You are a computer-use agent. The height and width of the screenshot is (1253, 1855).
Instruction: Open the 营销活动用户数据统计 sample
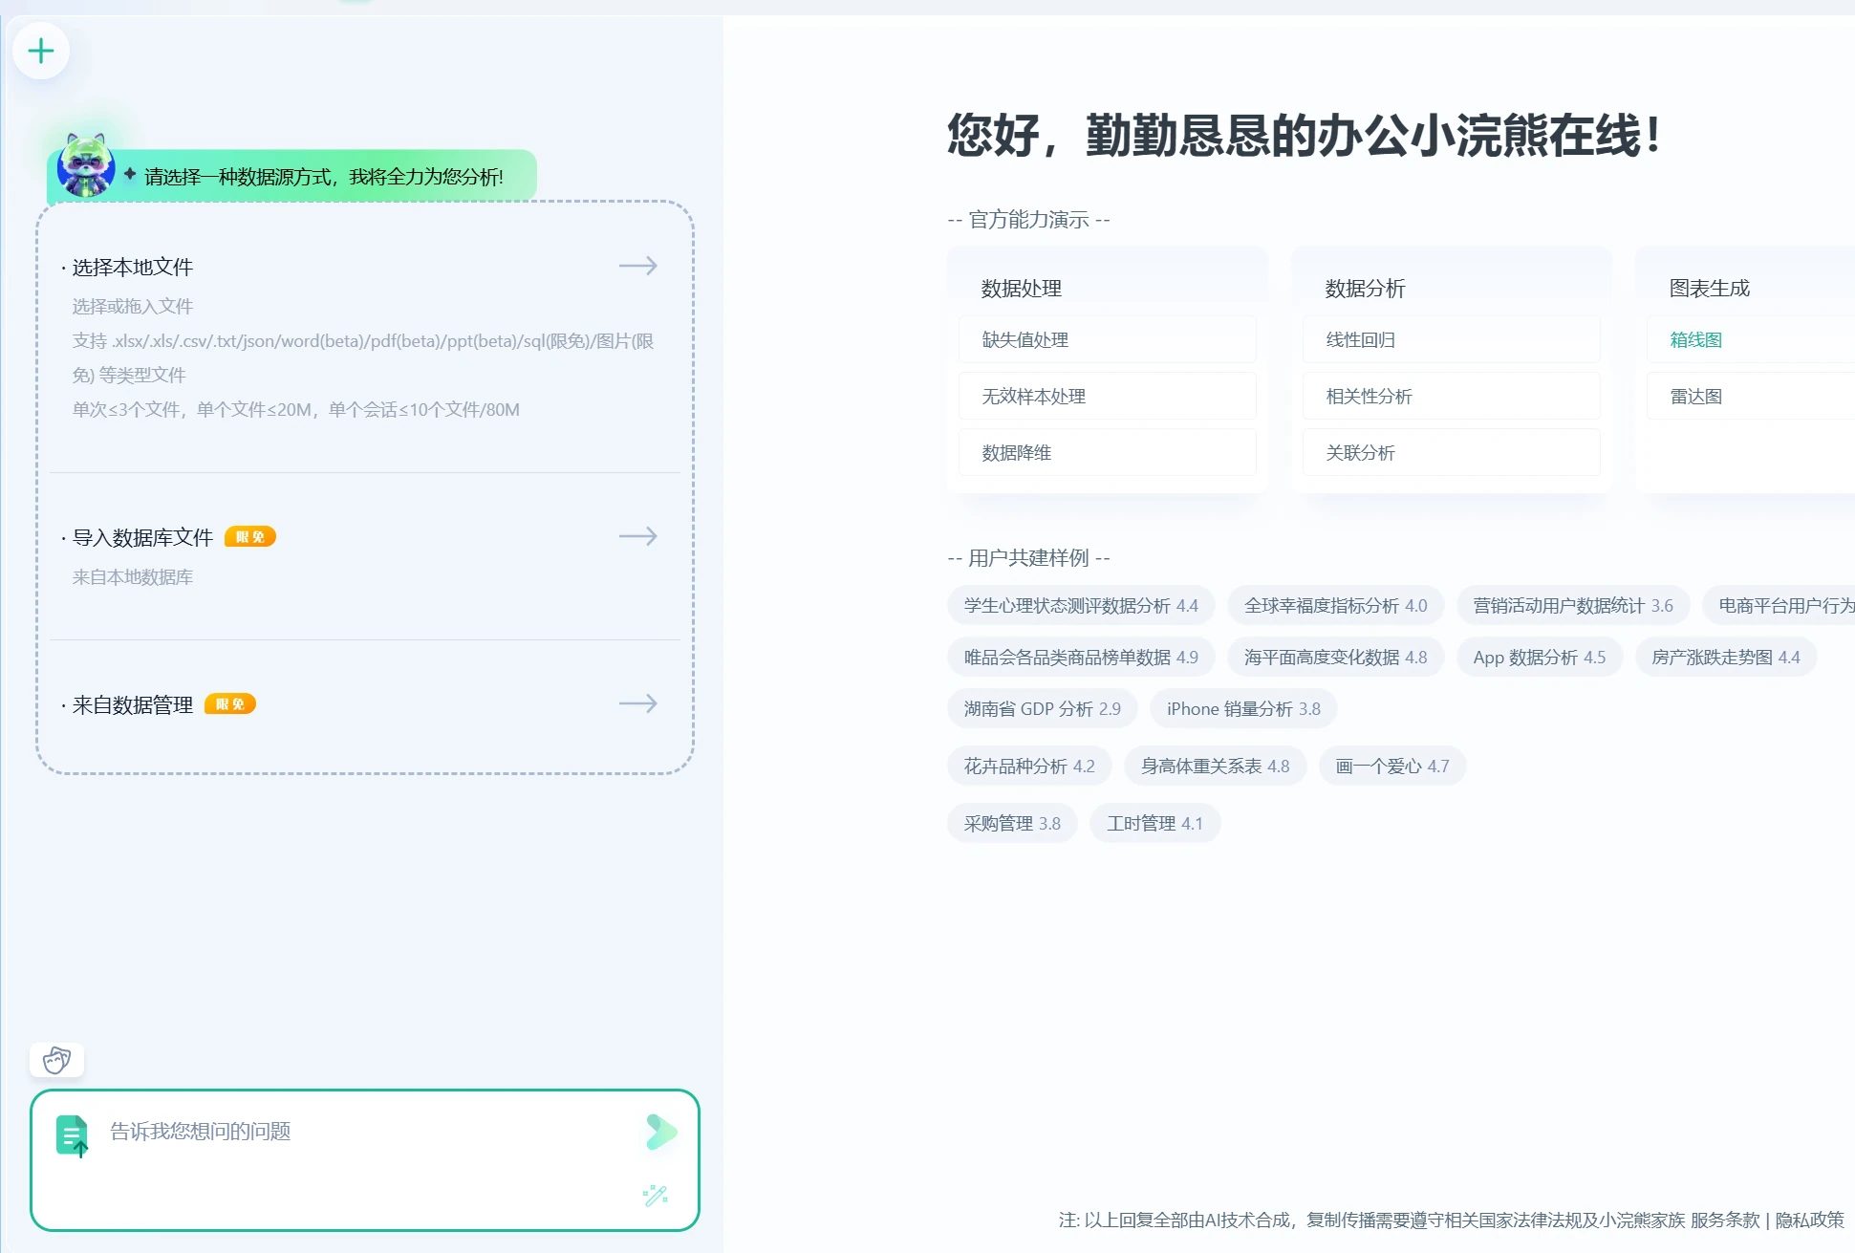(x=1573, y=605)
